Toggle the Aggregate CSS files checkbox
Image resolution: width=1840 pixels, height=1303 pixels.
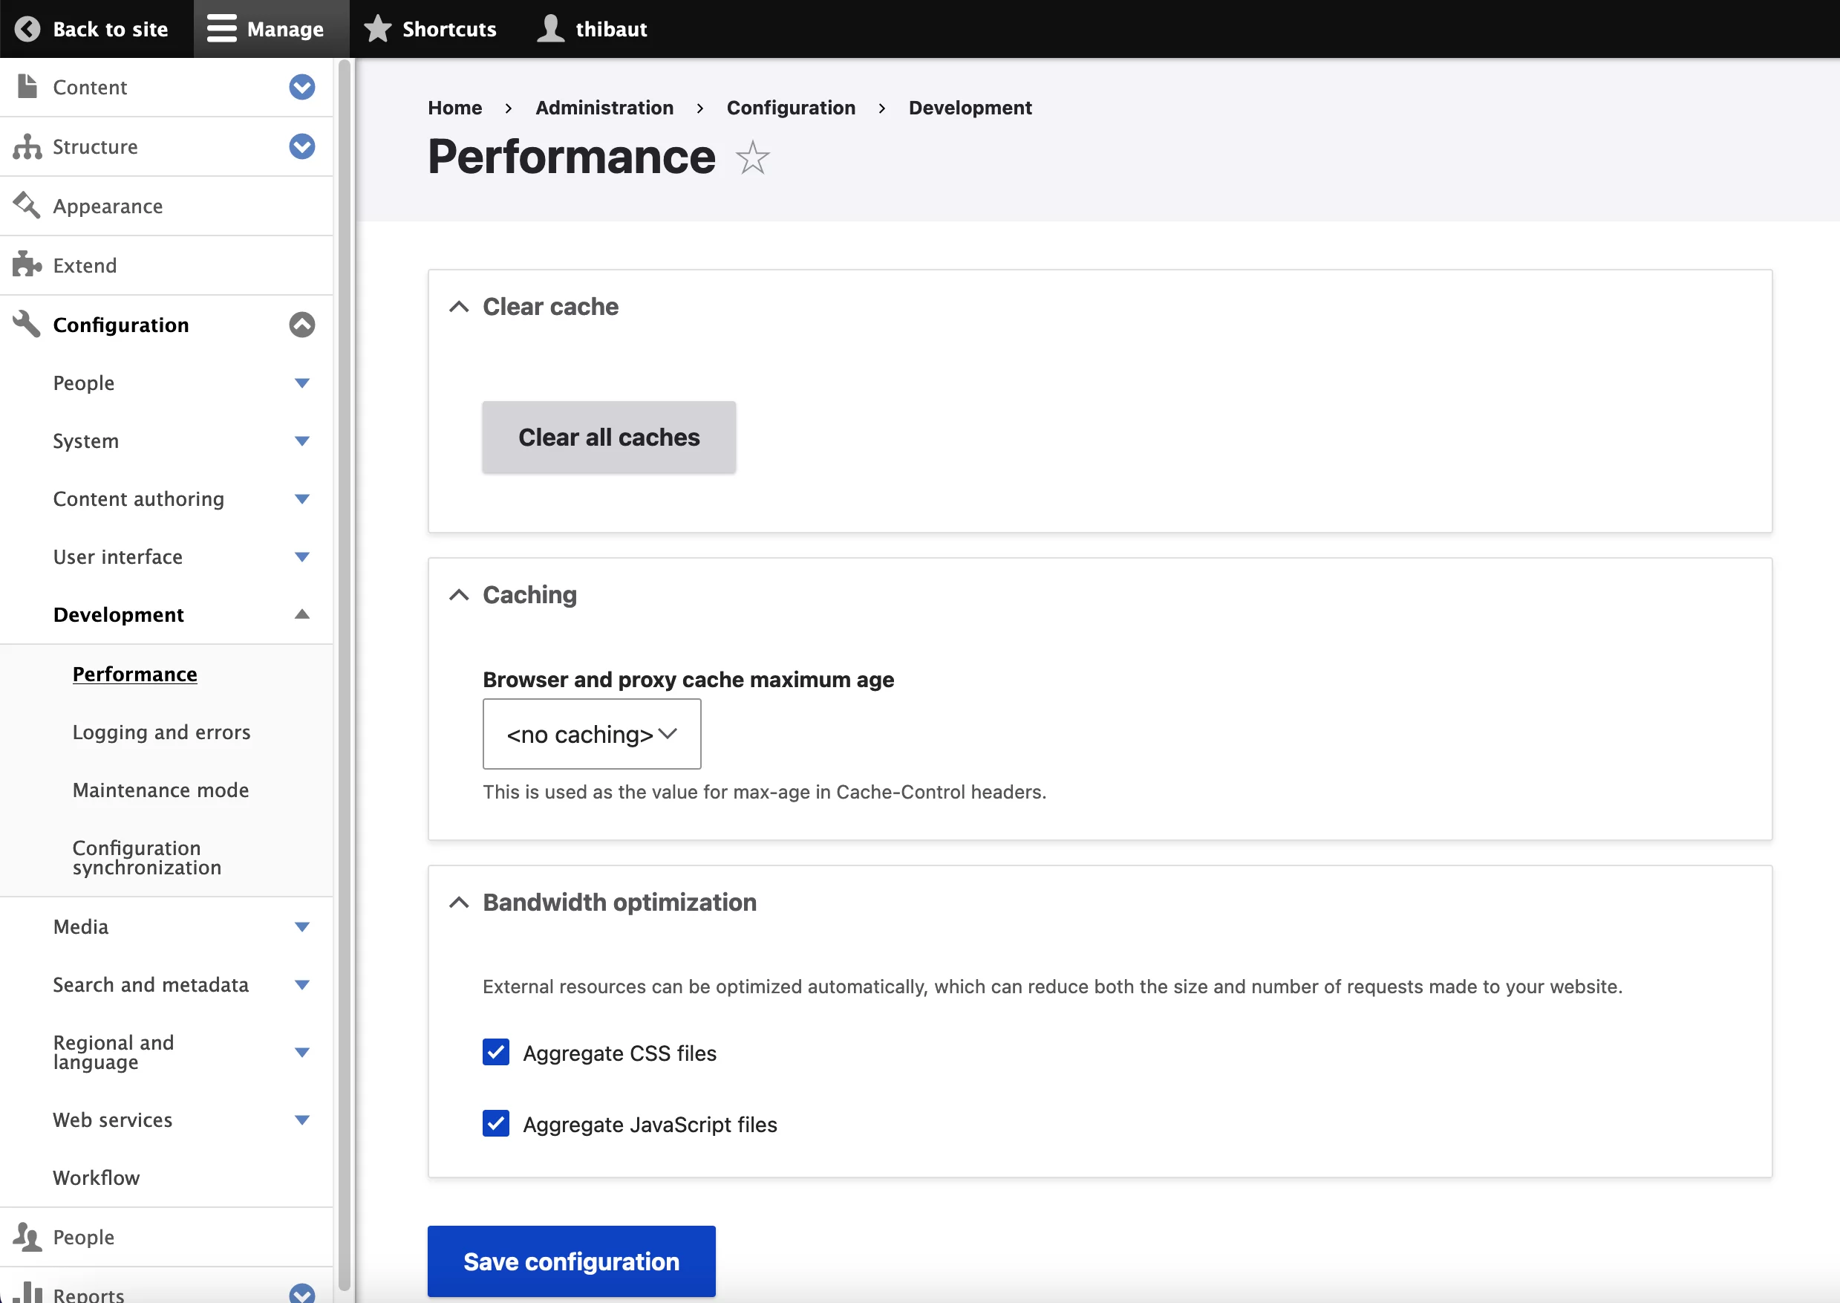[x=496, y=1052]
